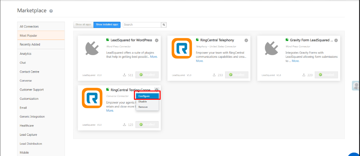Click green LeadSquared badge beside Gravity Form

[x=287, y=40]
